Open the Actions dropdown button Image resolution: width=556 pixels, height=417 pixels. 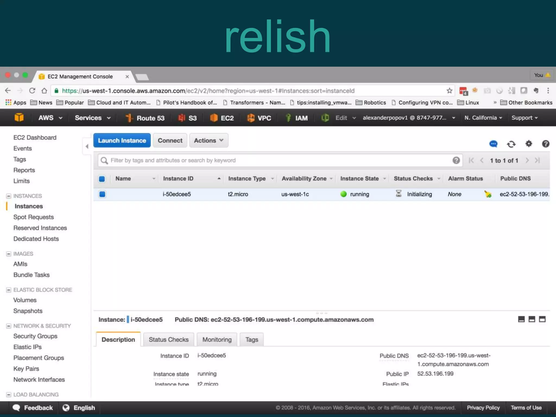coord(209,140)
